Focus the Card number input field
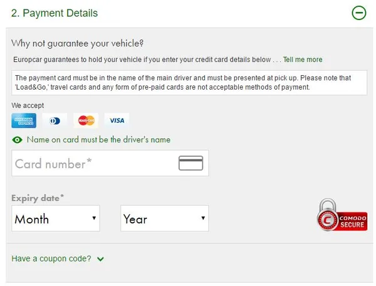This screenshot has width=376, height=286. click(94, 164)
